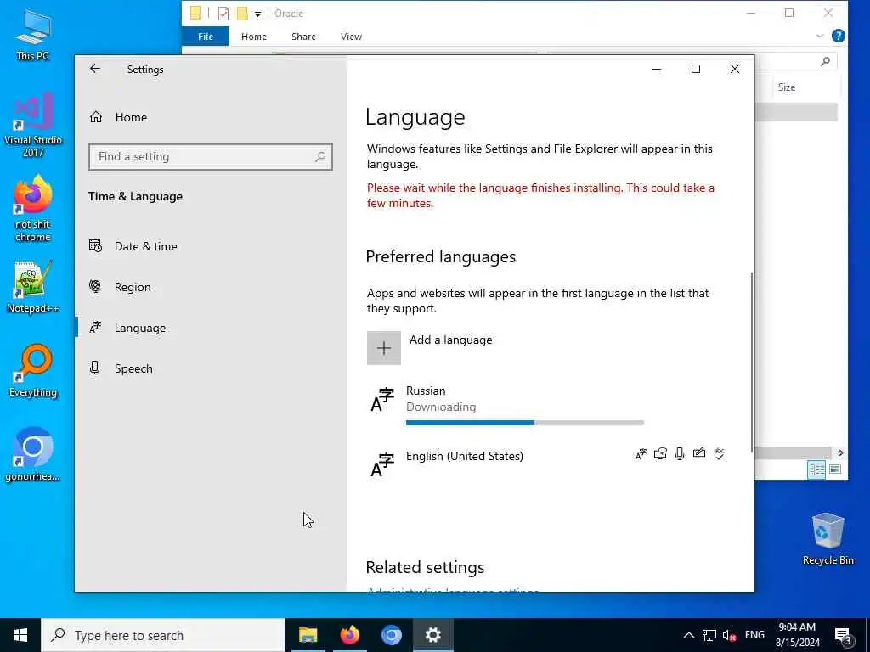
Task: Open the clock and date flyout
Action: tap(797, 635)
